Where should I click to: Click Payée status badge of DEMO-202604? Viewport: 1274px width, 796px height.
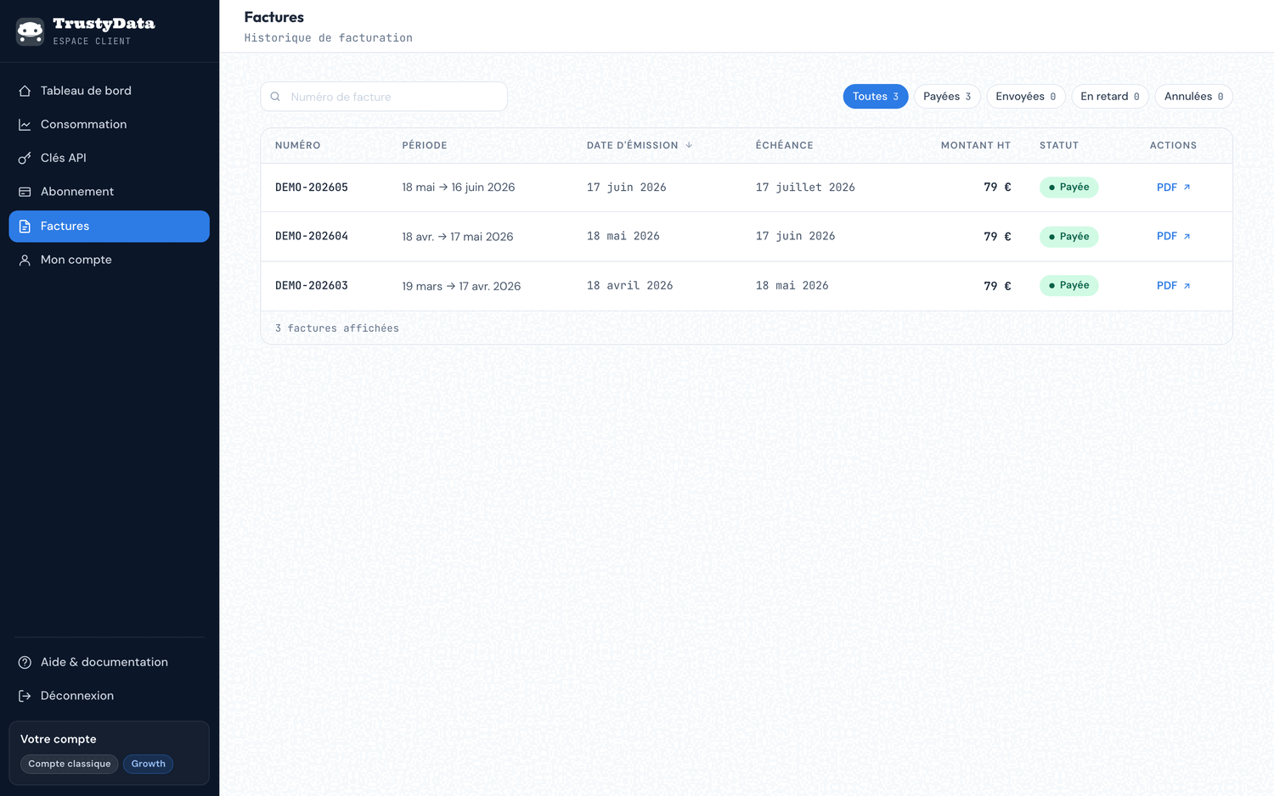coord(1068,237)
